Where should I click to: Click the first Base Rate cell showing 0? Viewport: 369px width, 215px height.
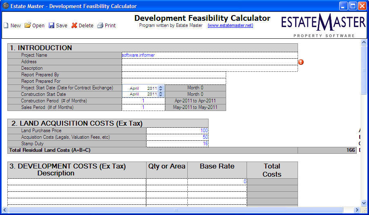click(217, 182)
